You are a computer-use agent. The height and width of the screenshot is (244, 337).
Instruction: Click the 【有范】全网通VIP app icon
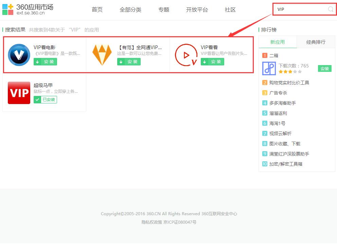coord(102,54)
